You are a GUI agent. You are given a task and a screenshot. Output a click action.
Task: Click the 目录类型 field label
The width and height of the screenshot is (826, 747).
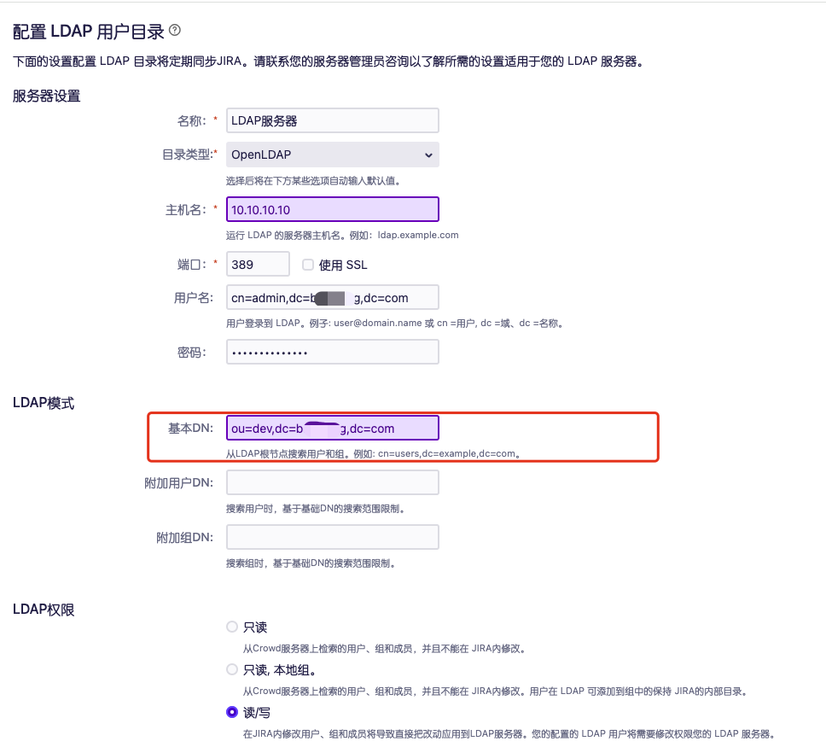point(189,155)
